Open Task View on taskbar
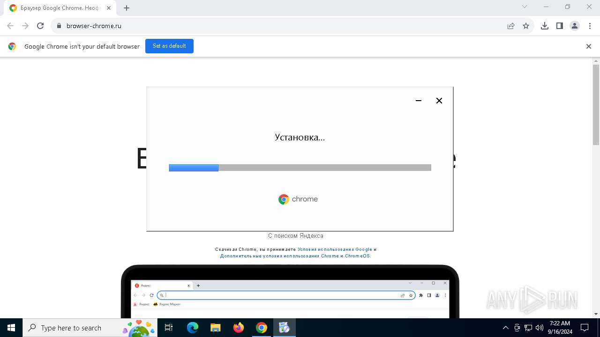Image resolution: width=600 pixels, height=337 pixels. [169, 328]
